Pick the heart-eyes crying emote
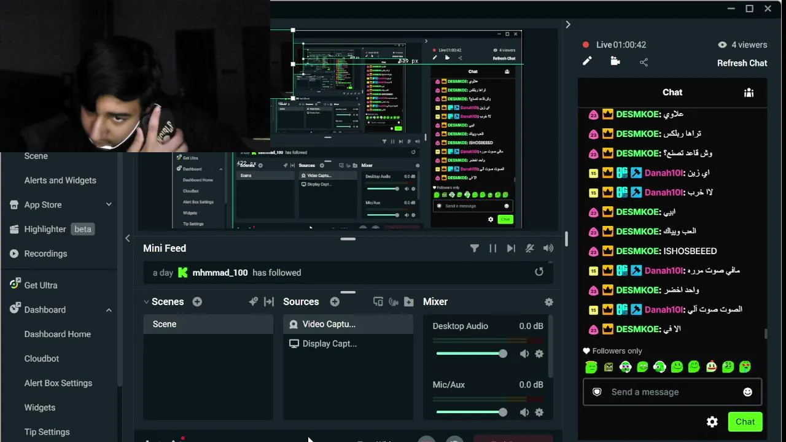The height and width of the screenshot is (442, 786). [745, 367]
